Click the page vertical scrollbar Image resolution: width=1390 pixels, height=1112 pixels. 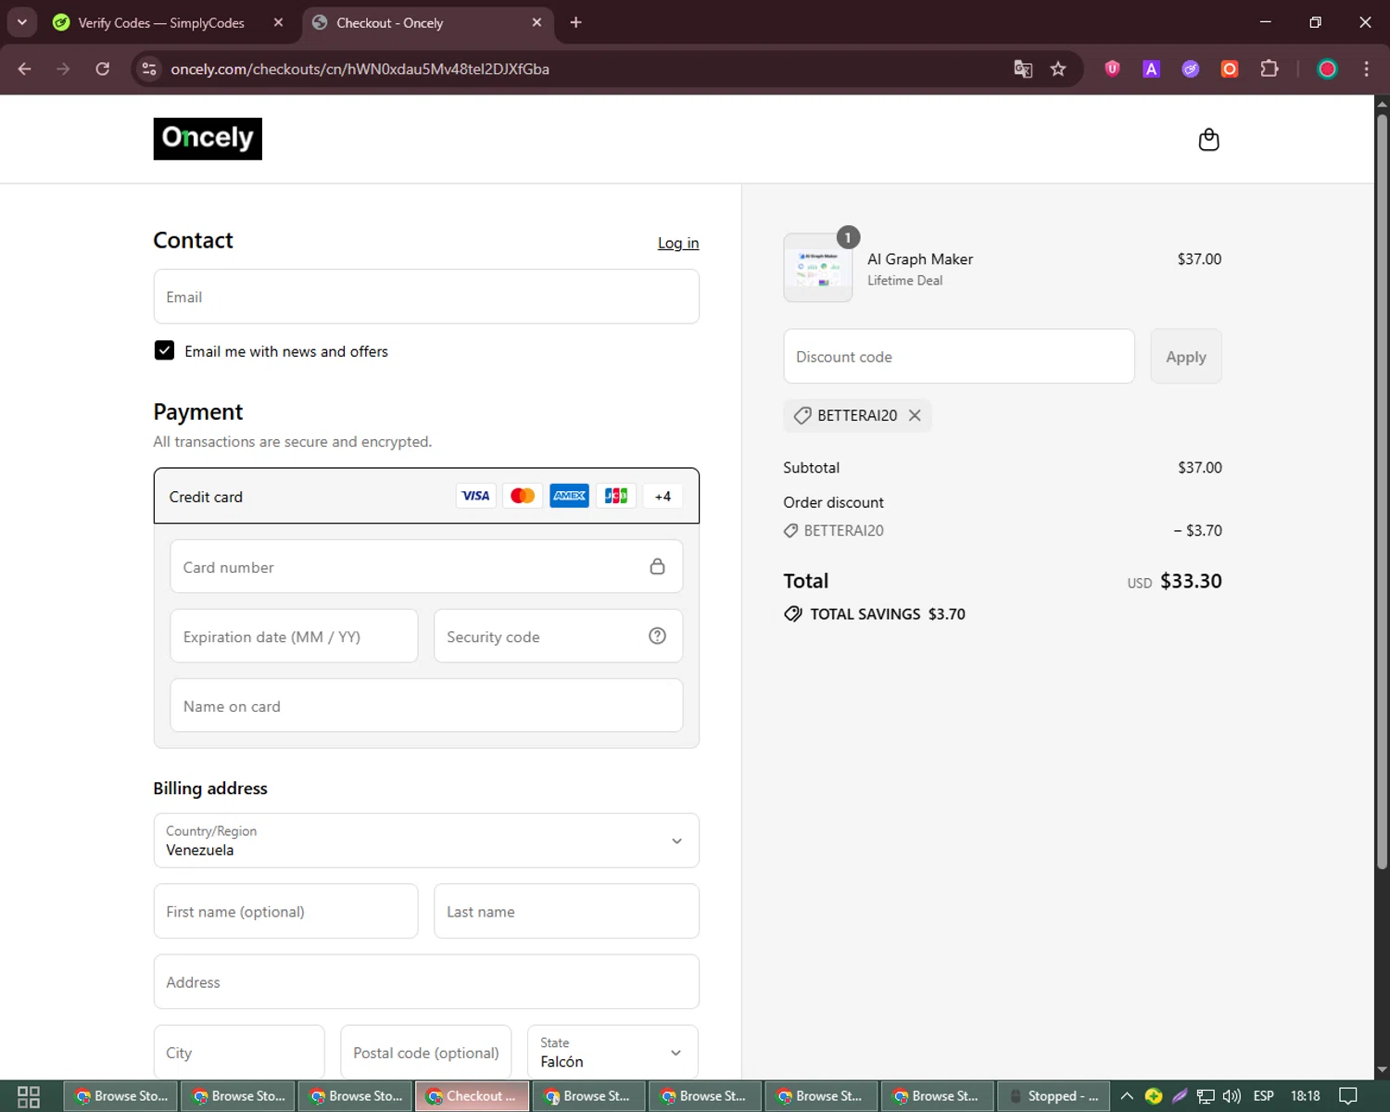(x=1382, y=491)
